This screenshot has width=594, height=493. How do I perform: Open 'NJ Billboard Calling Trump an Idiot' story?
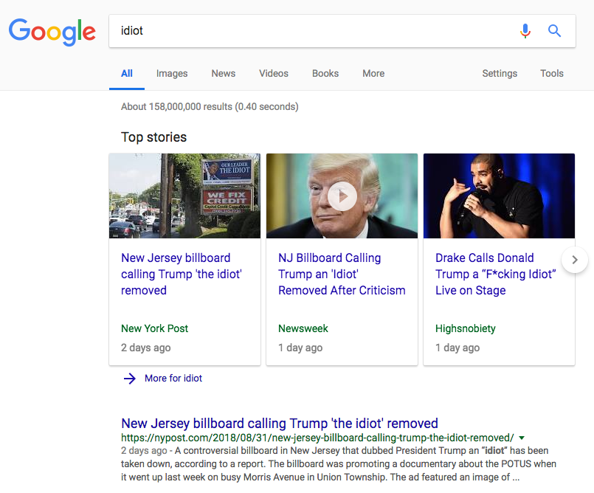[342, 274]
